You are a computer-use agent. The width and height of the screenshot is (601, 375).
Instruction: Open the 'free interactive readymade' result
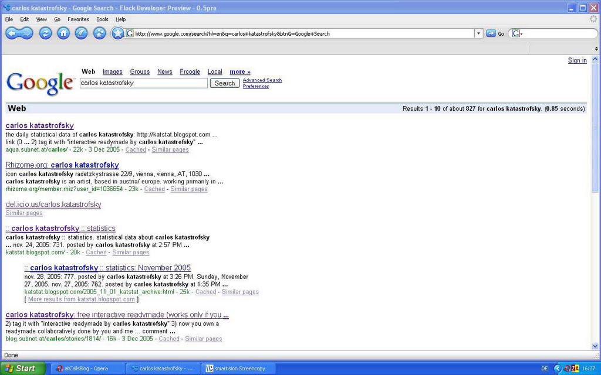(x=117, y=315)
